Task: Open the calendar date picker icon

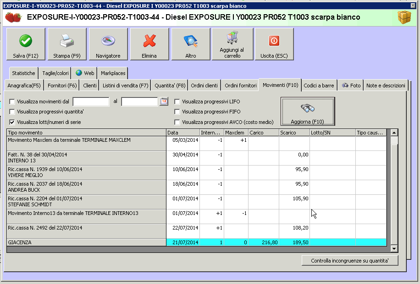Action: click(164, 101)
